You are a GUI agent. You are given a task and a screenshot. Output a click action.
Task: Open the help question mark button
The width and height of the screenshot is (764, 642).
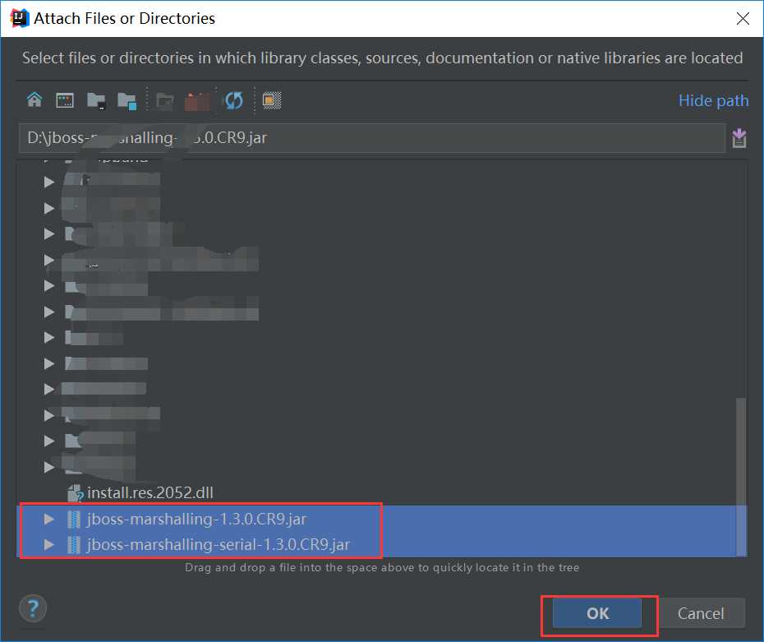pos(33,608)
